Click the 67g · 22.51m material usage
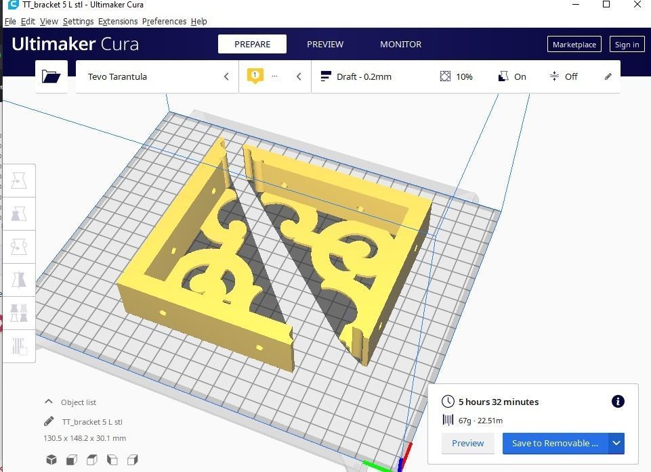This screenshot has height=472, width=651. coord(480,421)
